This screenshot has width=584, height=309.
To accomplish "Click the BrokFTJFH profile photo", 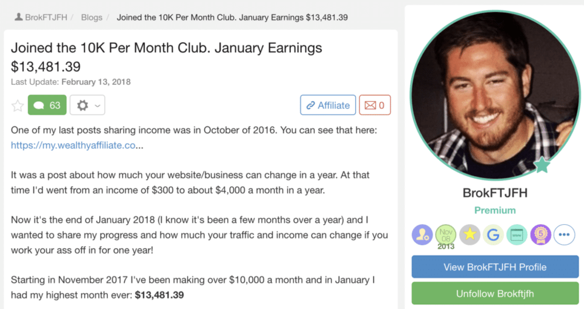I will click(495, 91).
